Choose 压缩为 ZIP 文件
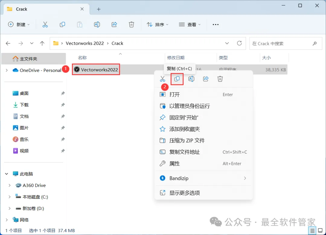This screenshot has width=326, height=235. tap(203, 141)
